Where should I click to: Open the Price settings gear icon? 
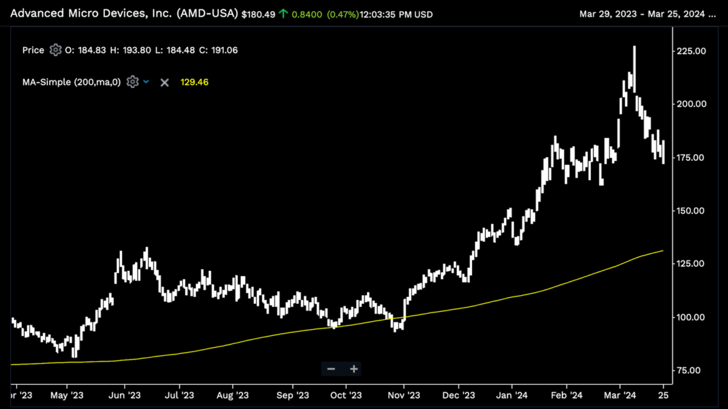[x=55, y=50]
